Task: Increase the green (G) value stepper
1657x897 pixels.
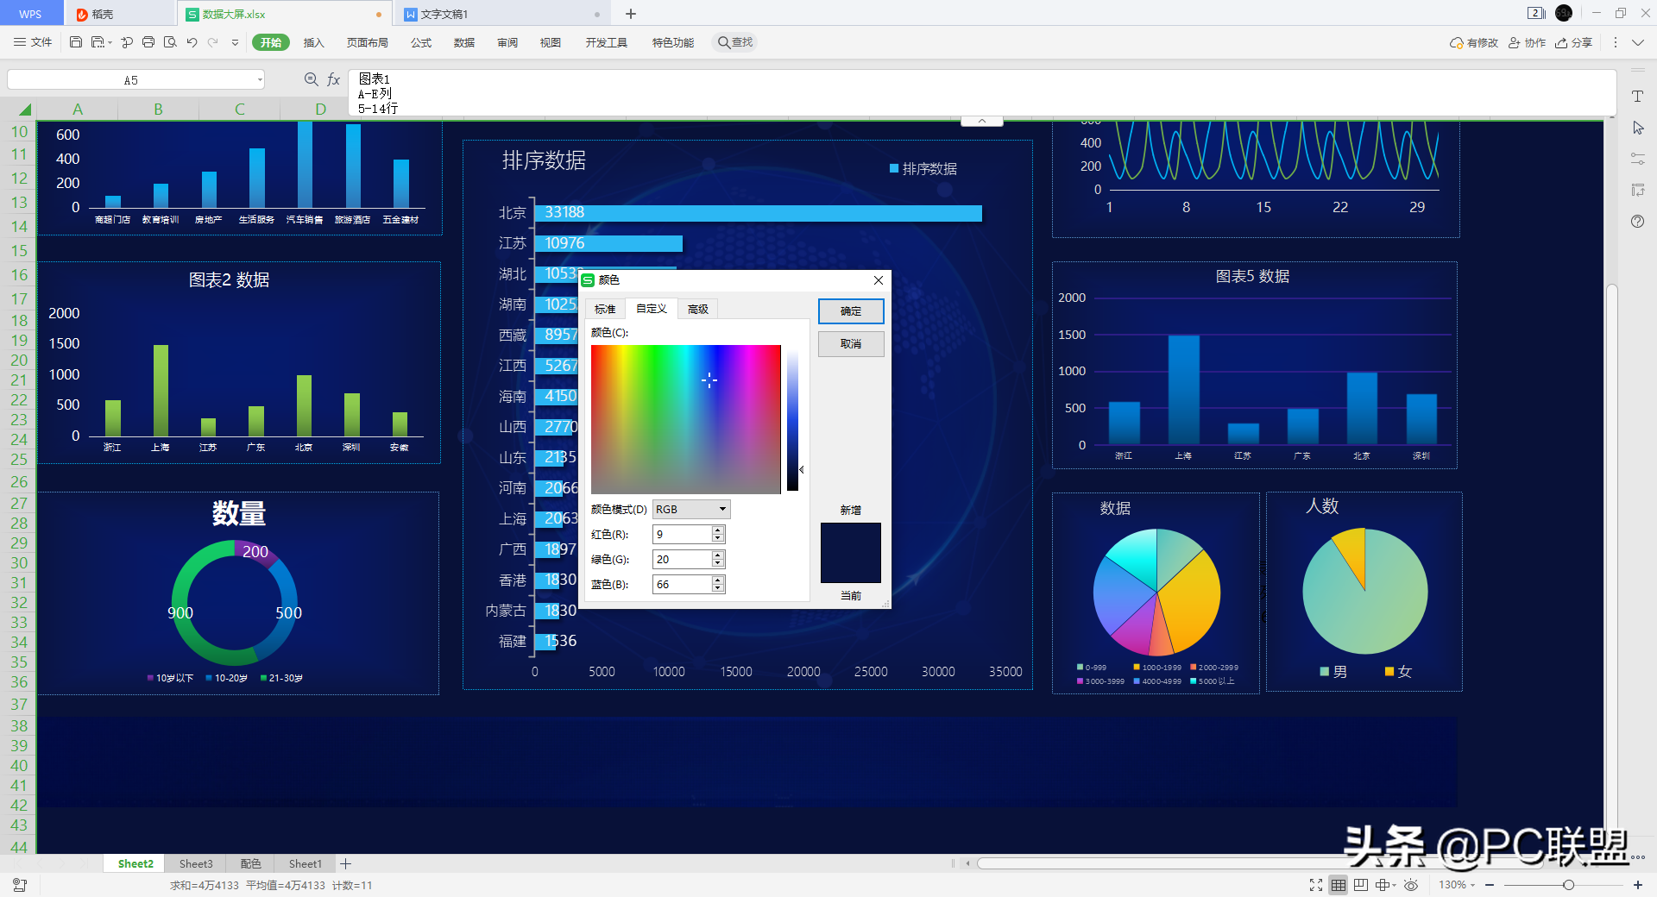Action: (717, 555)
